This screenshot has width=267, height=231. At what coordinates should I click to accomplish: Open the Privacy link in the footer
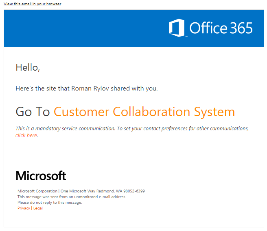tap(24, 208)
